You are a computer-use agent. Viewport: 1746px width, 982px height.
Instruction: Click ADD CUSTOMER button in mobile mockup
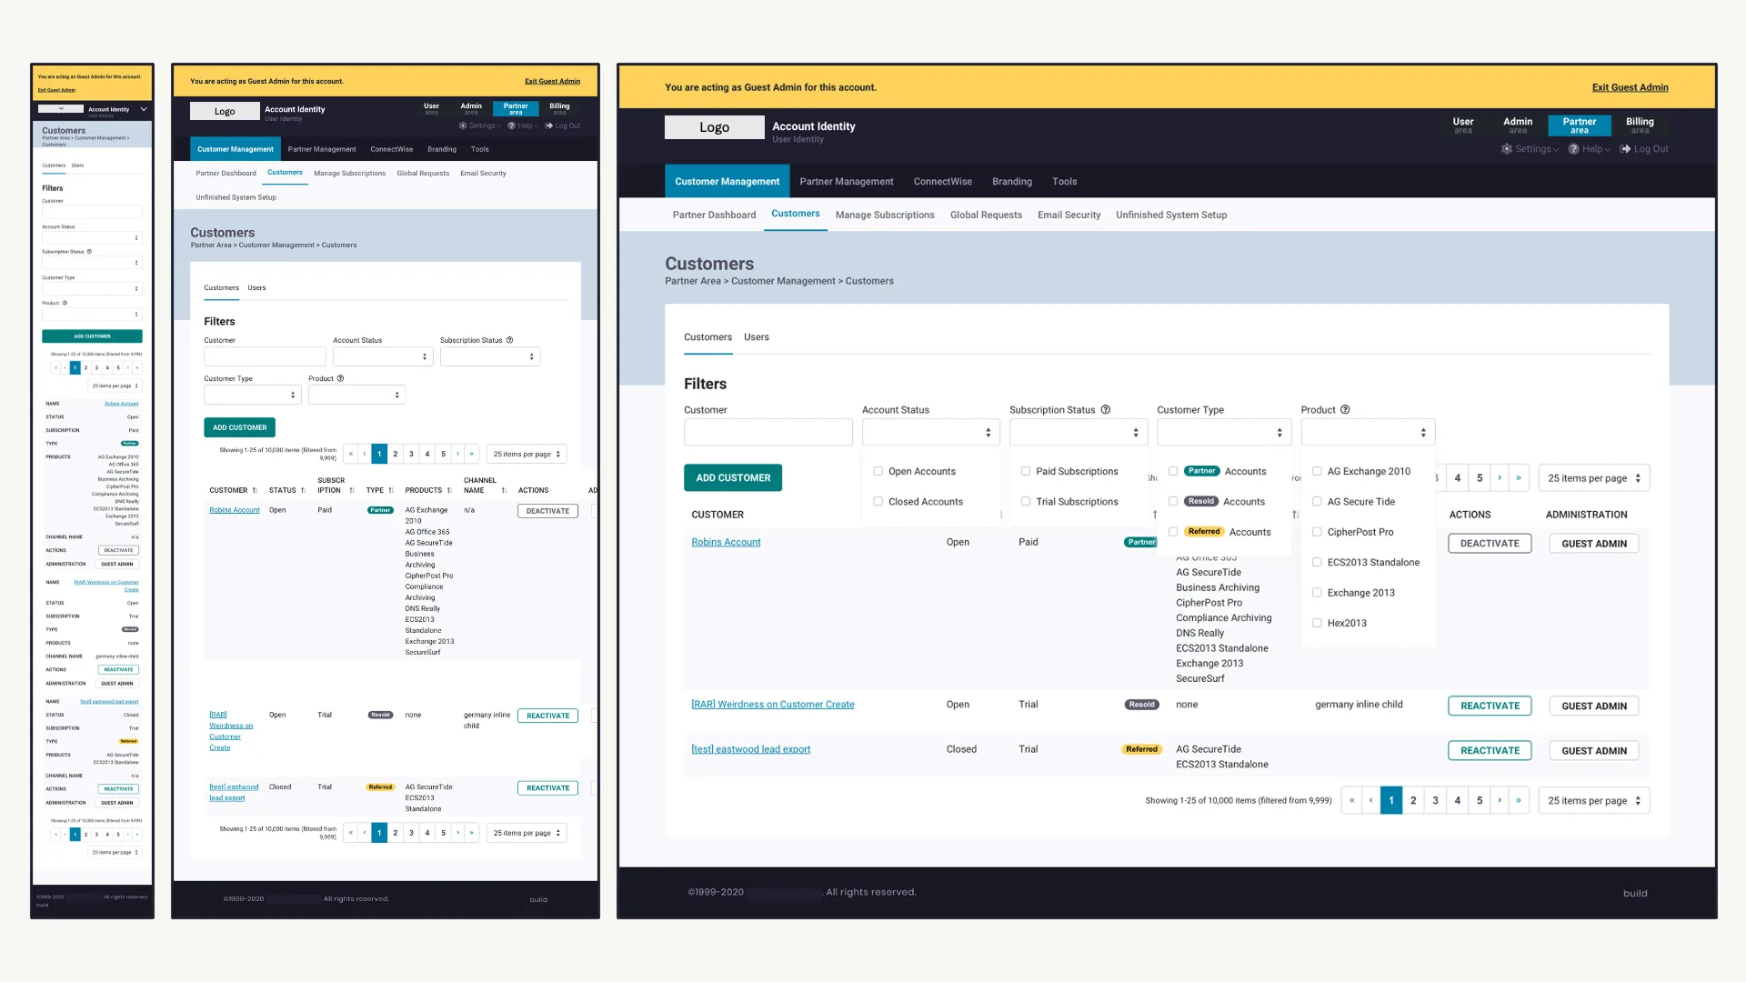92,336
